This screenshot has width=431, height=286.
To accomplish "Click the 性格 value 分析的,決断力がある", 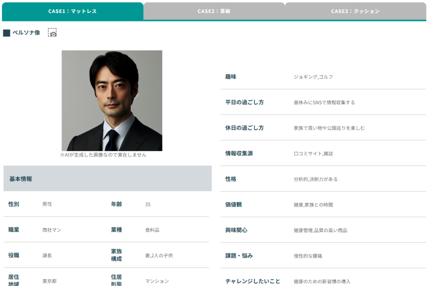I will point(315,179).
